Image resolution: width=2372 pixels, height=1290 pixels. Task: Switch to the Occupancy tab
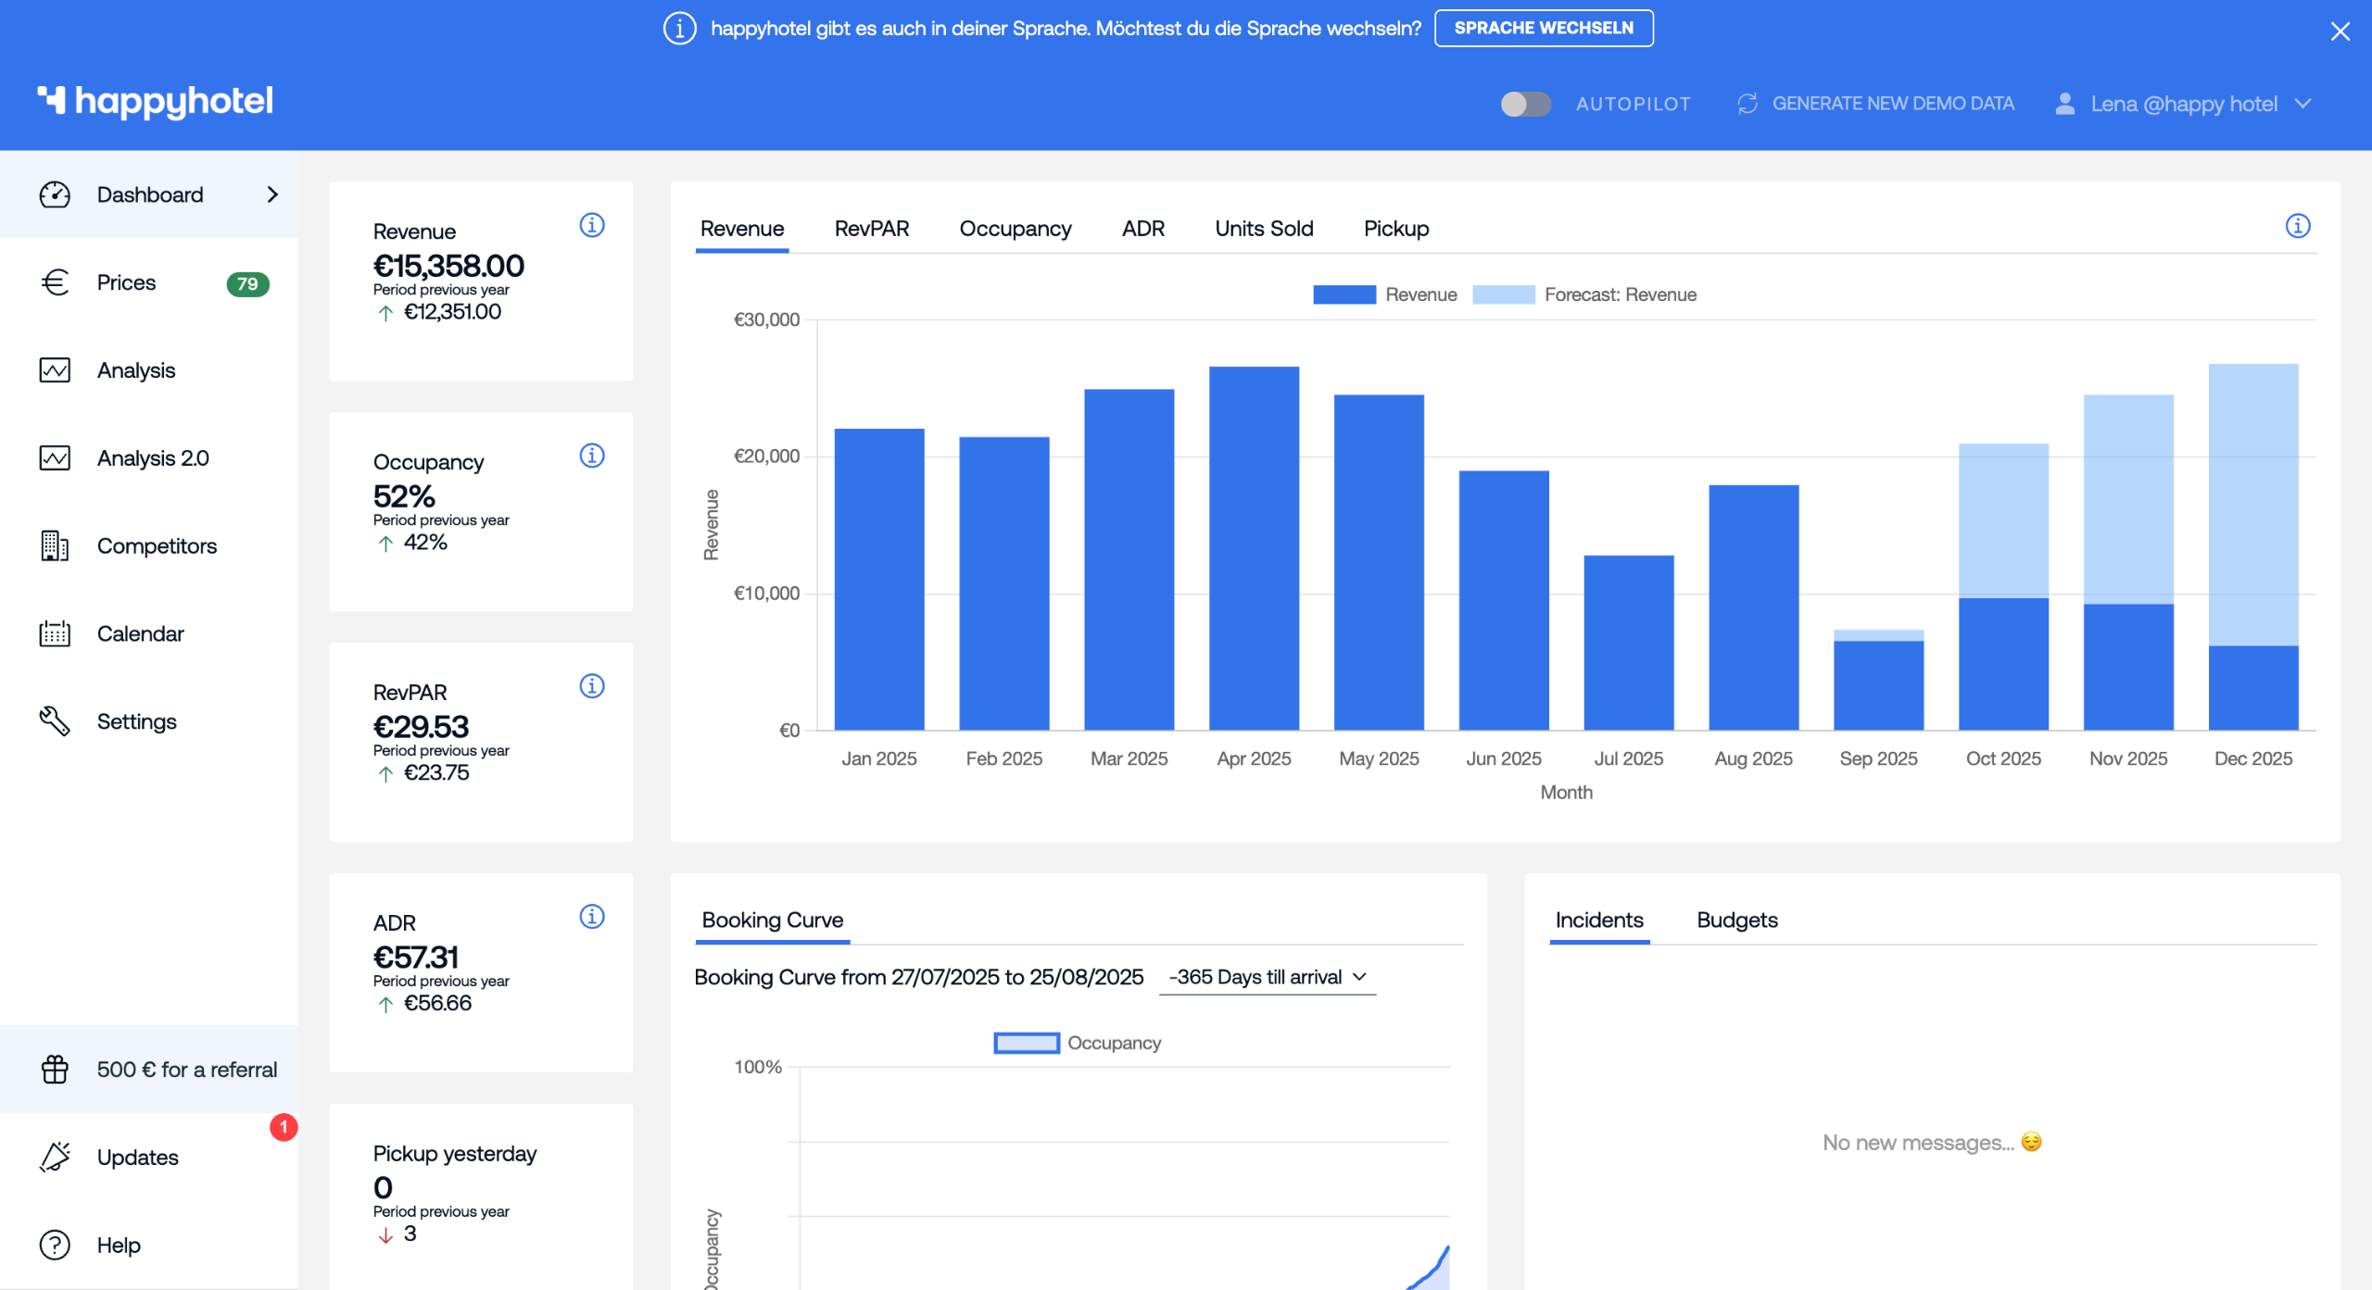point(1015,228)
